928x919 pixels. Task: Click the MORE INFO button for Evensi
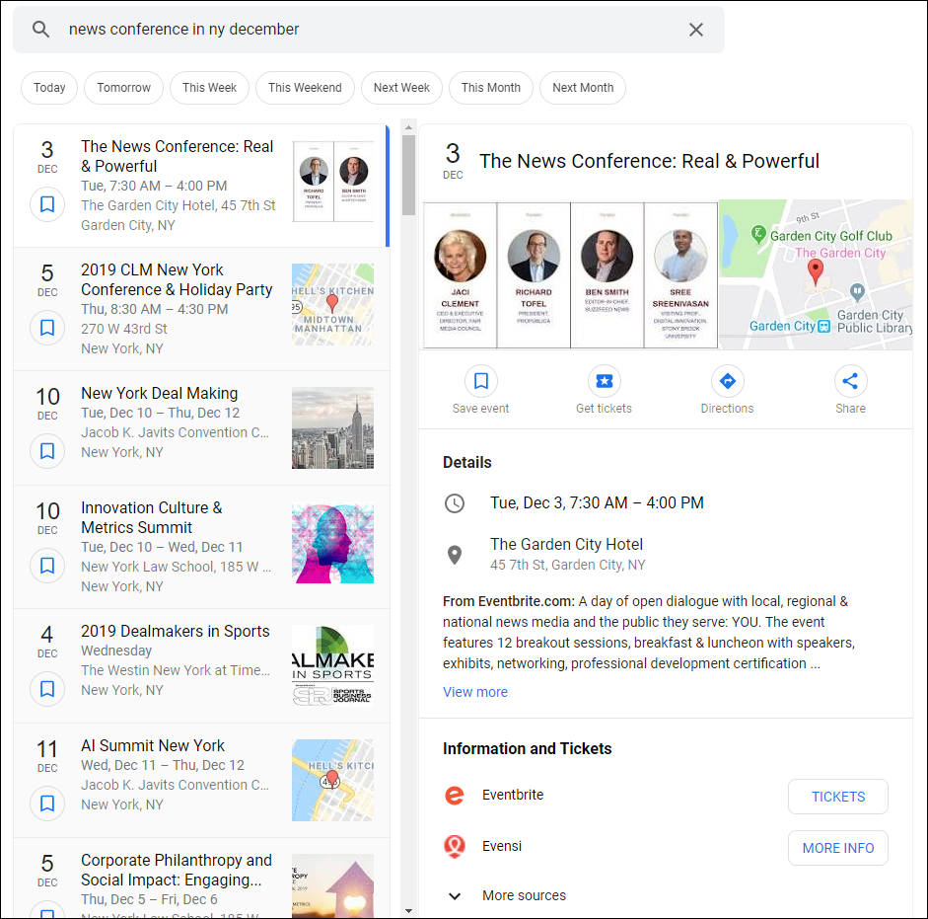pyautogui.click(x=838, y=848)
